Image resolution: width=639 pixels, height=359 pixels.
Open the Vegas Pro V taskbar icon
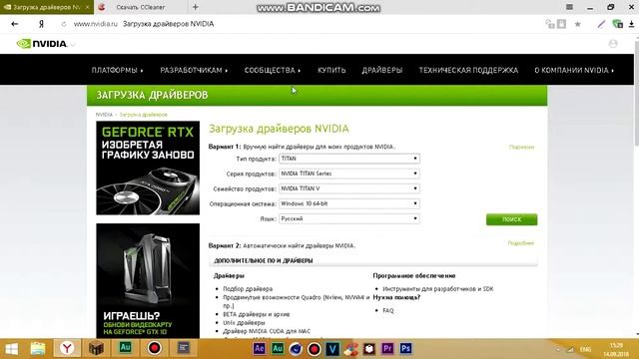332,349
